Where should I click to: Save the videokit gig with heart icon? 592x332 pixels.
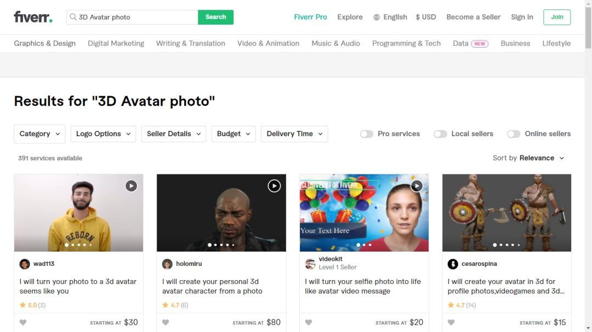pos(309,323)
